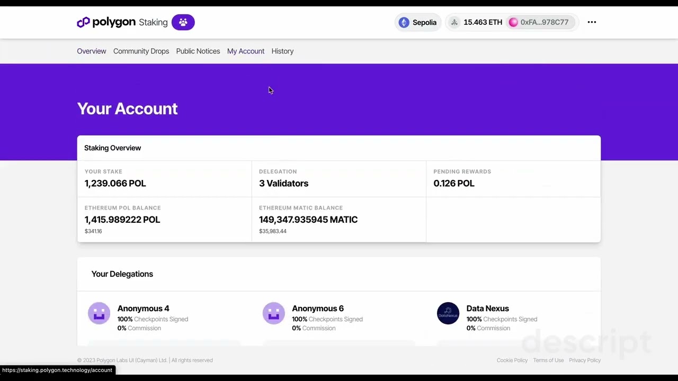Click the Anonymous 6 validator avatar

[274, 313]
